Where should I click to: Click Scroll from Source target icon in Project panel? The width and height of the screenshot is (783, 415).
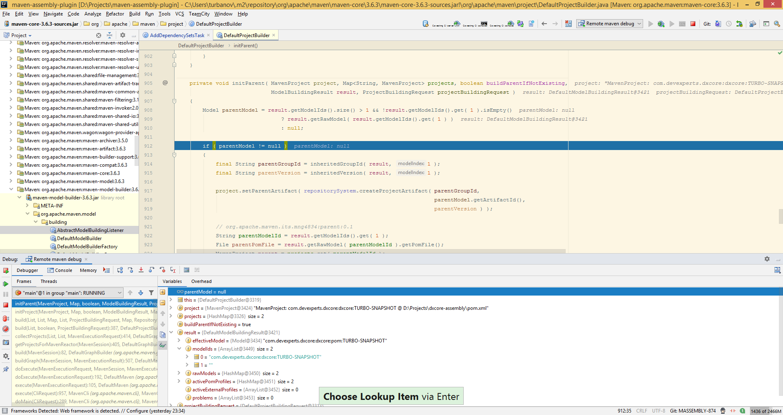point(99,35)
